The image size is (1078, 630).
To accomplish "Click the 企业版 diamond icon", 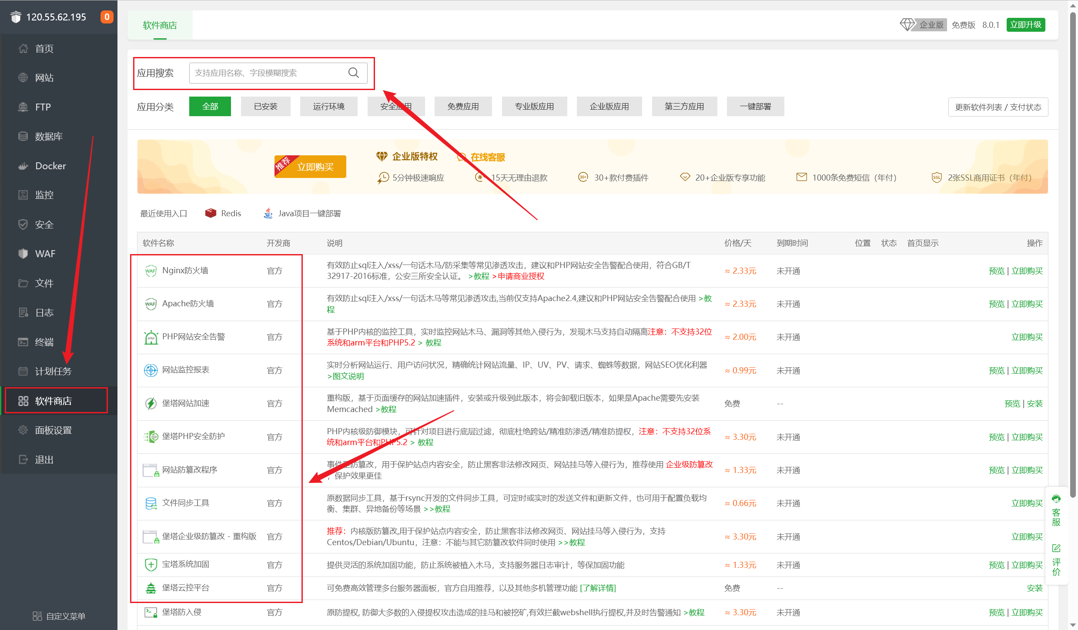I will [907, 25].
